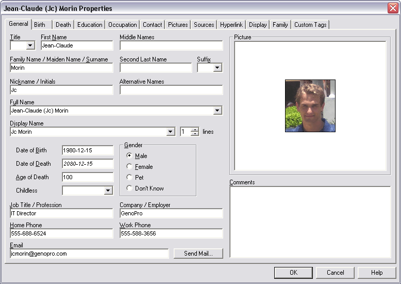Viewport: 401px width, 284px height.
Task: Click the Date of Birth field
Action: pos(88,150)
